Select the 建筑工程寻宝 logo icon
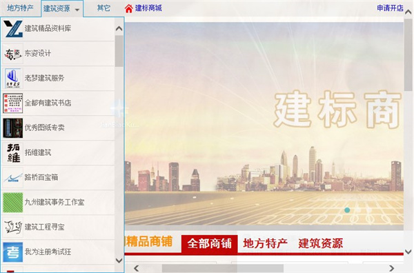 tap(13, 227)
